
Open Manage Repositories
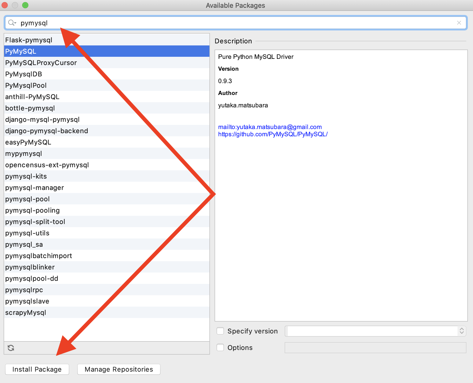click(119, 369)
